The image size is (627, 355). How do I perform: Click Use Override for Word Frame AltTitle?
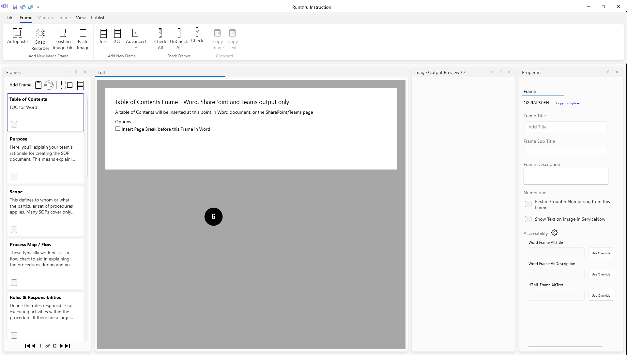tap(601, 253)
